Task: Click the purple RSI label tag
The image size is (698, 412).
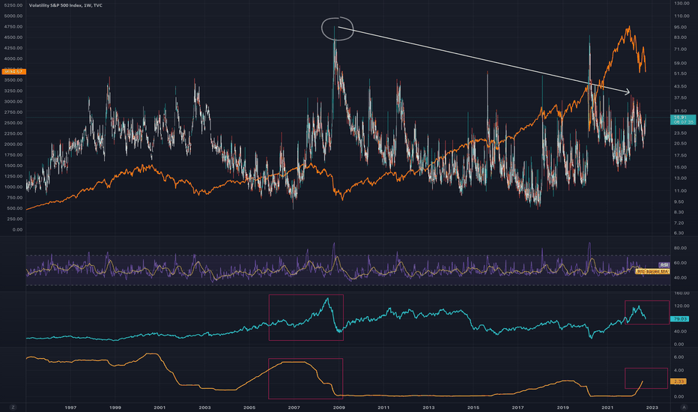Action: click(x=664, y=264)
